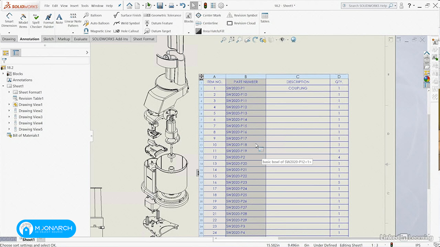Choose the Magnetic Line tool
Screen dimensions: 440x247
pyautogui.click(x=97, y=31)
